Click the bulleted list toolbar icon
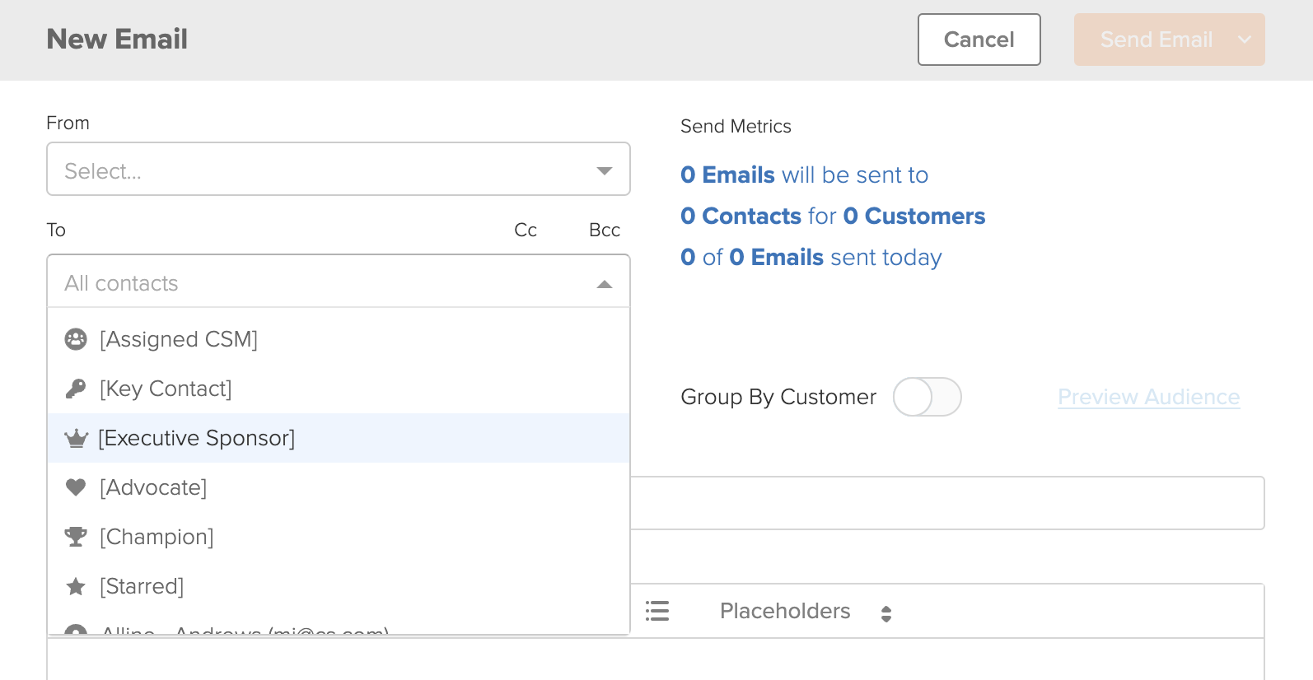Image resolution: width=1313 pixels, height=680 pixels. (657, 611)
